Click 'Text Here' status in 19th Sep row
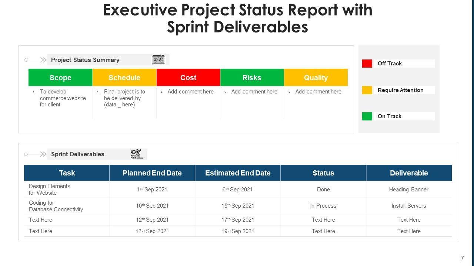The image size is (474, 266). click(x=323, y=231)
